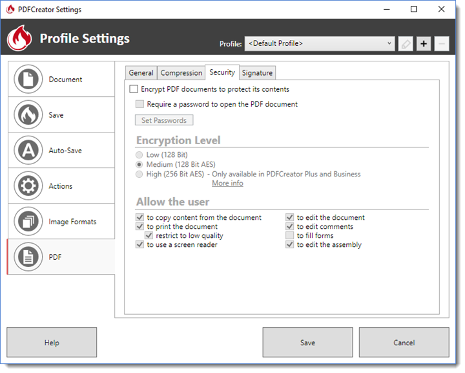Enable Encrypt PDF documents checkbox
The image size is (465, 373).
(x=134, y=89)
